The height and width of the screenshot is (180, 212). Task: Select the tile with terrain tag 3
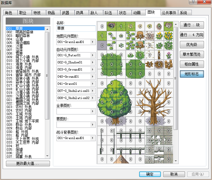point(112,26)
